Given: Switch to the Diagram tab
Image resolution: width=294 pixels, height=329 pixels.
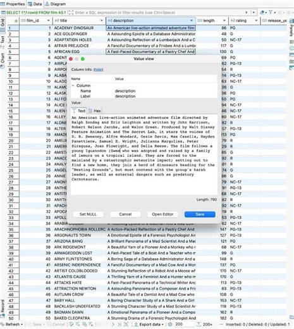Looking at the screenshot, I should click(56, 4).
